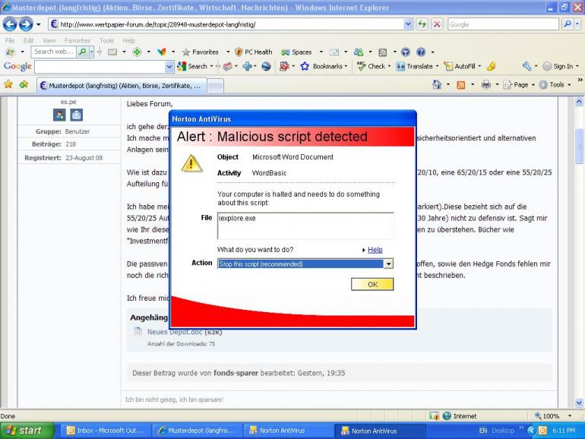Expand the Action dropdown in Norton alert
Viewport: 585px width, 439px height.
point(388,264)
